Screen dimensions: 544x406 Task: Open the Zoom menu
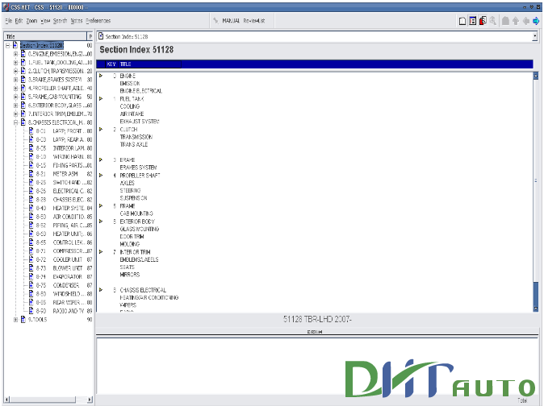pyautogui.click(x=31, y=21)
